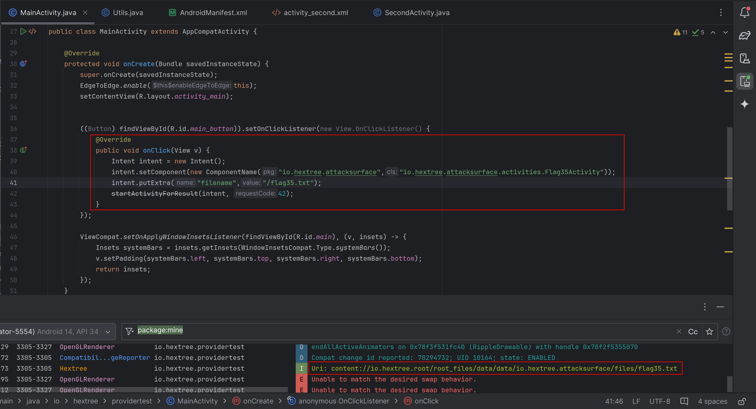Toggle Match Case in Logcat filter
Viewport: 756px width, 409px height.
693,331
